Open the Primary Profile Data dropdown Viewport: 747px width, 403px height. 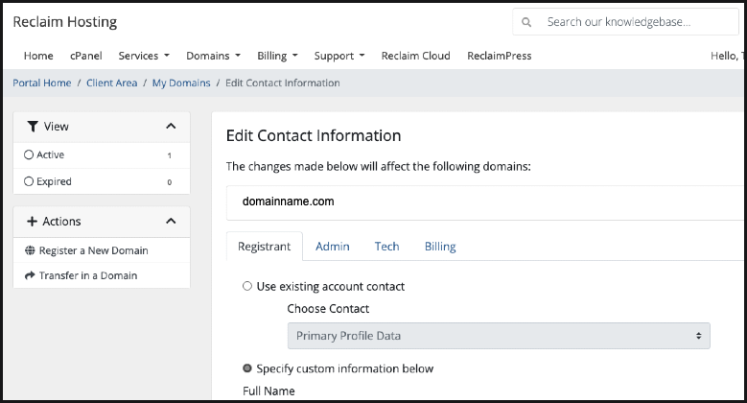[499, 336]
